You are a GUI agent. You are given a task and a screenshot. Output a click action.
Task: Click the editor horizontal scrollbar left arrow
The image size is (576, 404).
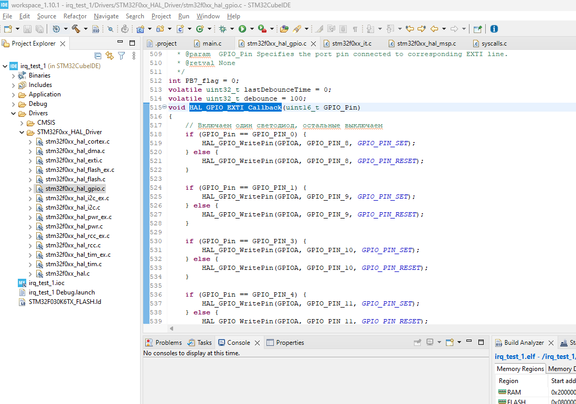[172, 329]
